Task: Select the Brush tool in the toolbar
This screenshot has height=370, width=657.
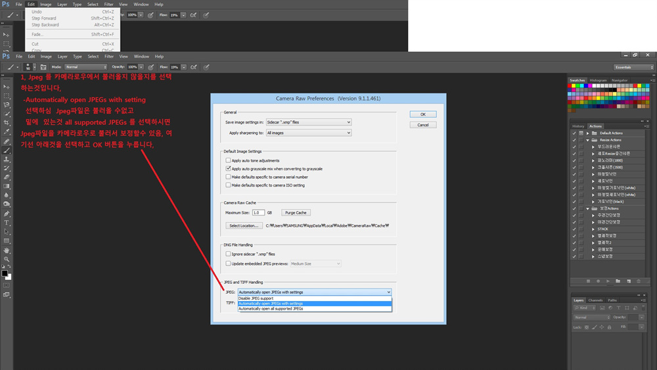Action: (7, 150)
